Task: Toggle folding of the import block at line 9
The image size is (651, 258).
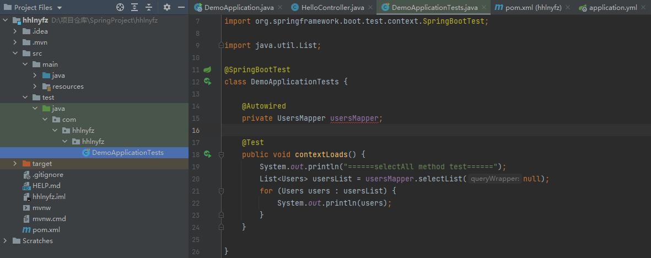Action: coord(220,45)
